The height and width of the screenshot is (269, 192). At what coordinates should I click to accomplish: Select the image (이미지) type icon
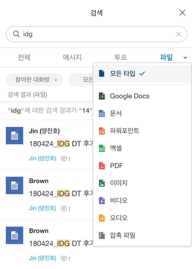coord(102,183)
